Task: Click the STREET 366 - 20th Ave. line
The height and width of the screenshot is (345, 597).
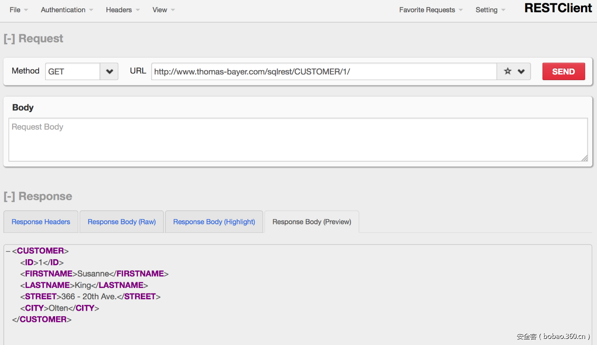Action: pyautogui.click(x=90, y=296)
